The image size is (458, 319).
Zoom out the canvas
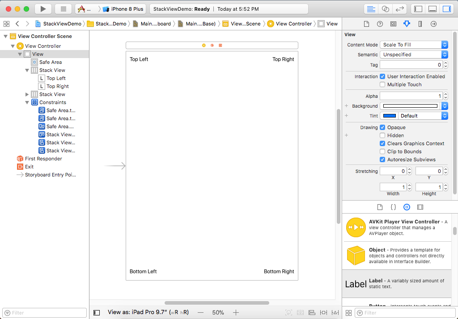pyautogui.click(x=200, y=313)
